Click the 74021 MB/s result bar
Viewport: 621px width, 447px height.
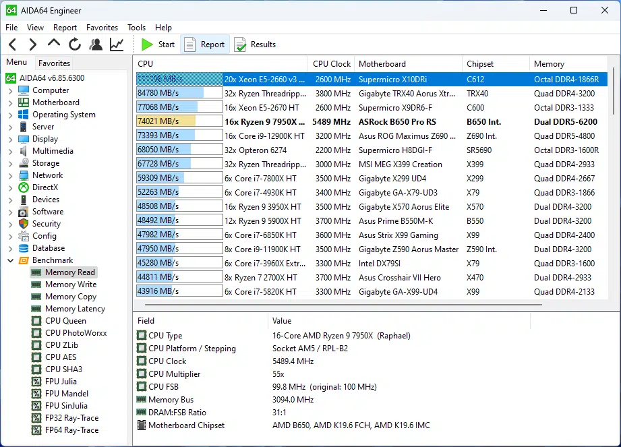[x=179, y=121]
